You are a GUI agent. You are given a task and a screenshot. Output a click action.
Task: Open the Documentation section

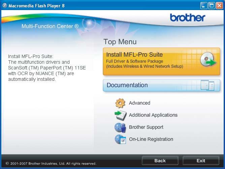pos(161,85)
